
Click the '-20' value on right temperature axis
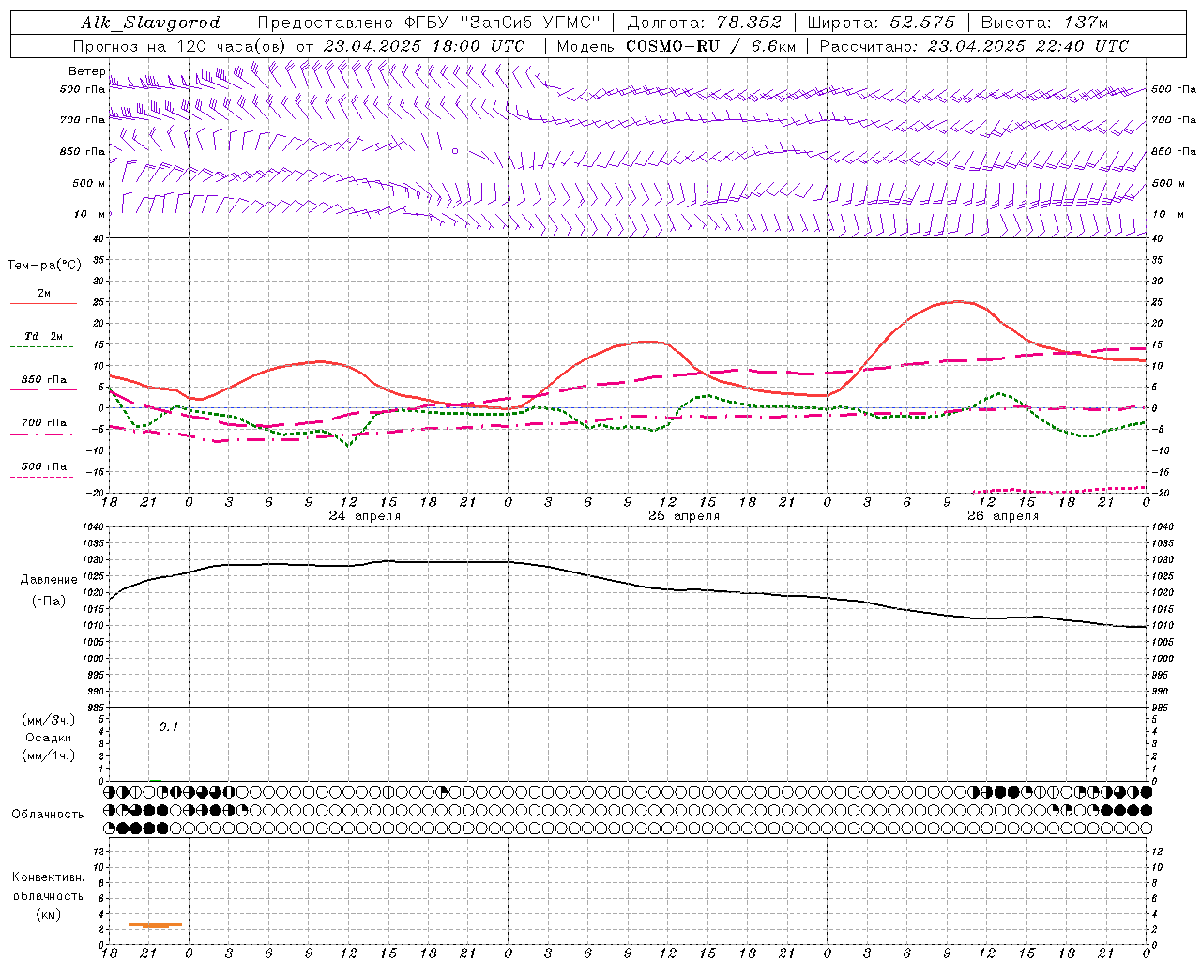click(x=1162, y=493)
